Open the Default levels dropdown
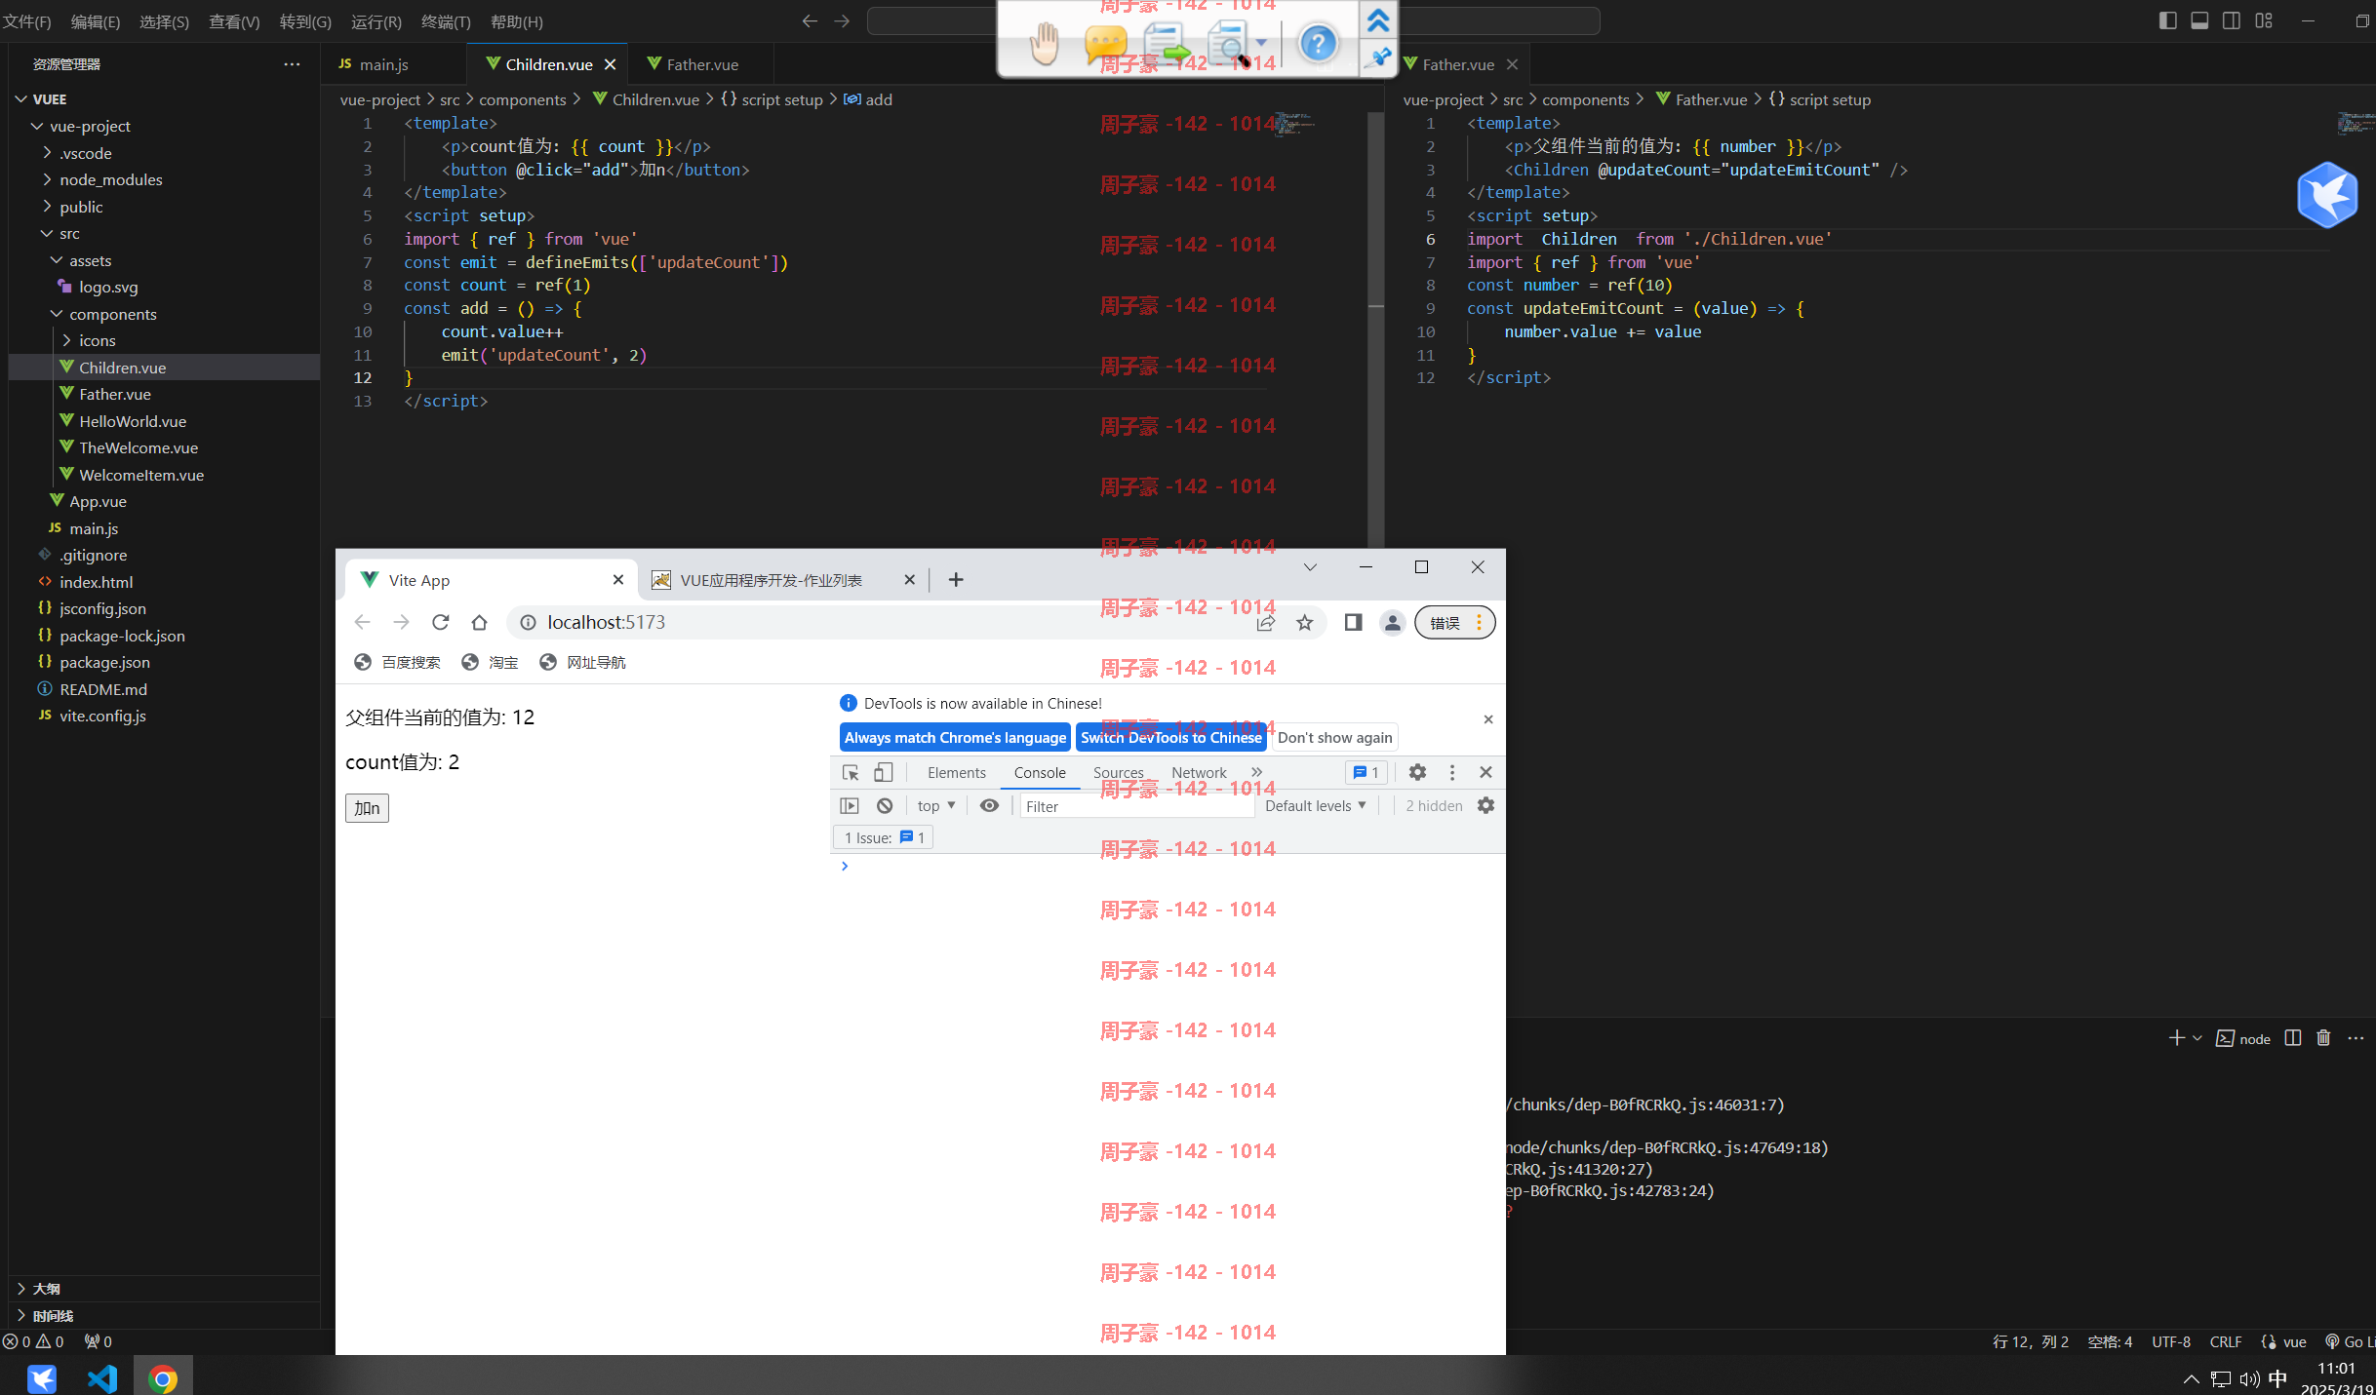The height and width of the screenshot is (1395, 2376). [1315, 806]
